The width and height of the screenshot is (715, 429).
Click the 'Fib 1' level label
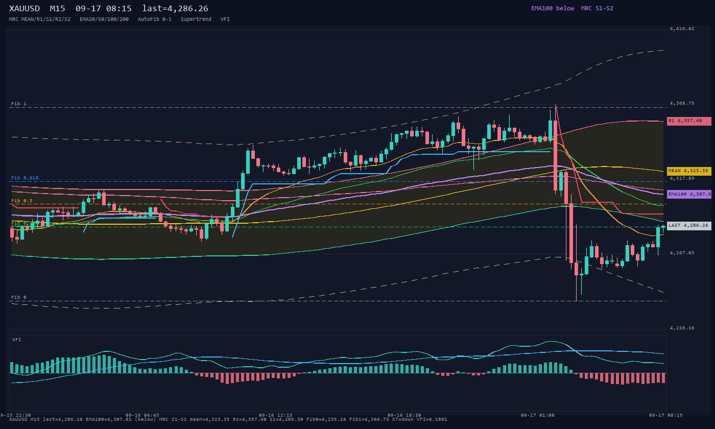[x=19, y=104]
